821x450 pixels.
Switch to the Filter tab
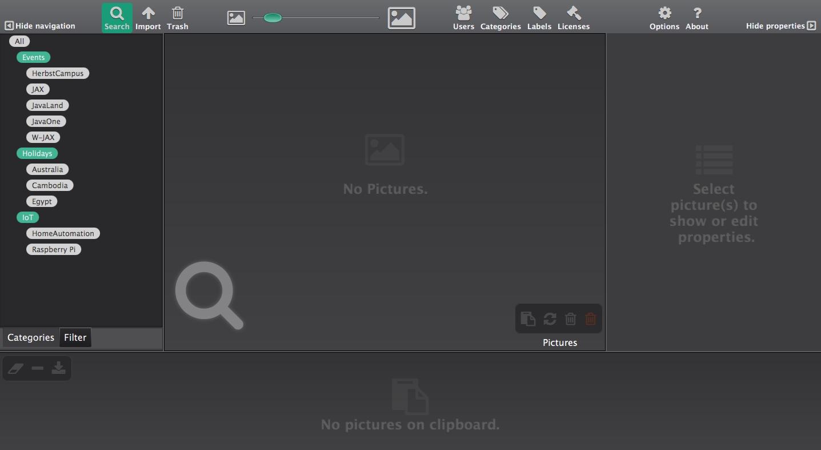coord(75,337)
